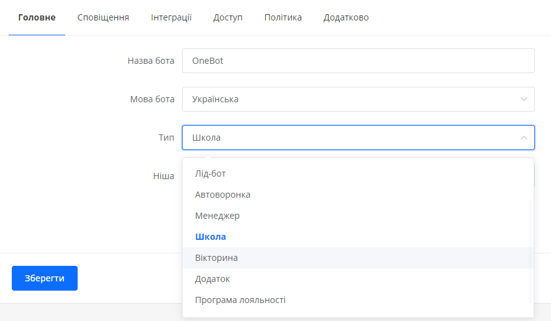Image resolution: width=551 pixels, height=321 pixels.
Task: Open the Мова бота combo box showing Українська
Action: coord(358,99)
